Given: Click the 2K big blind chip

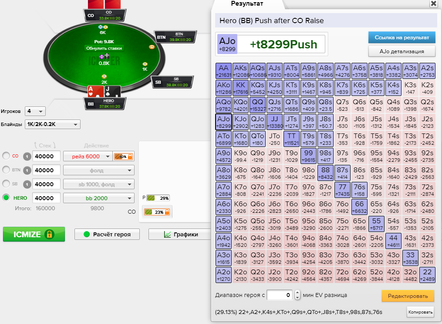Looking at the screenshot, I should tap(104, 76).
